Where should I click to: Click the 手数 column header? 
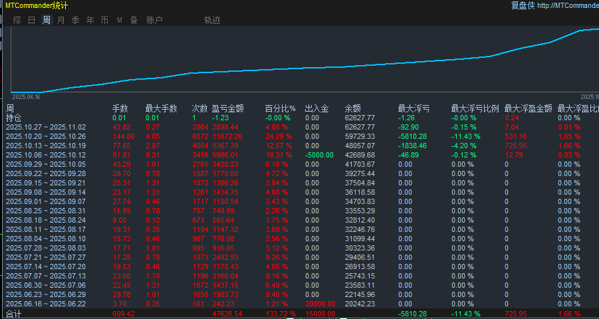tap(120, 109)
